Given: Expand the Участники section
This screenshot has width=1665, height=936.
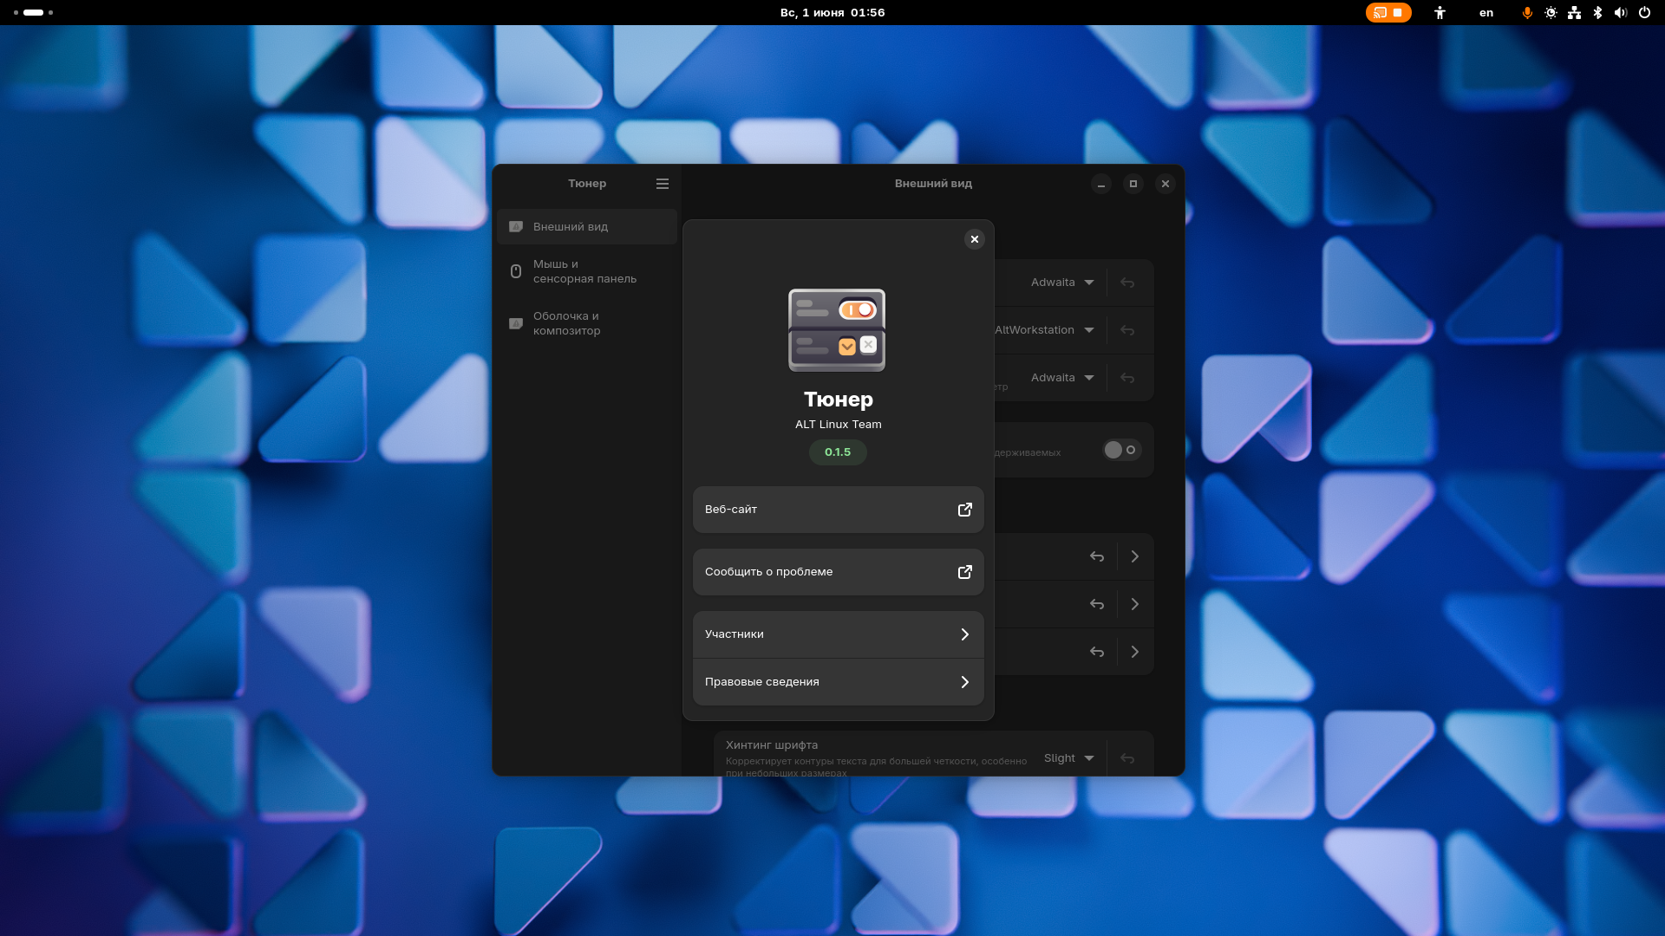Looking at the screenshot, I should point(838,634).
